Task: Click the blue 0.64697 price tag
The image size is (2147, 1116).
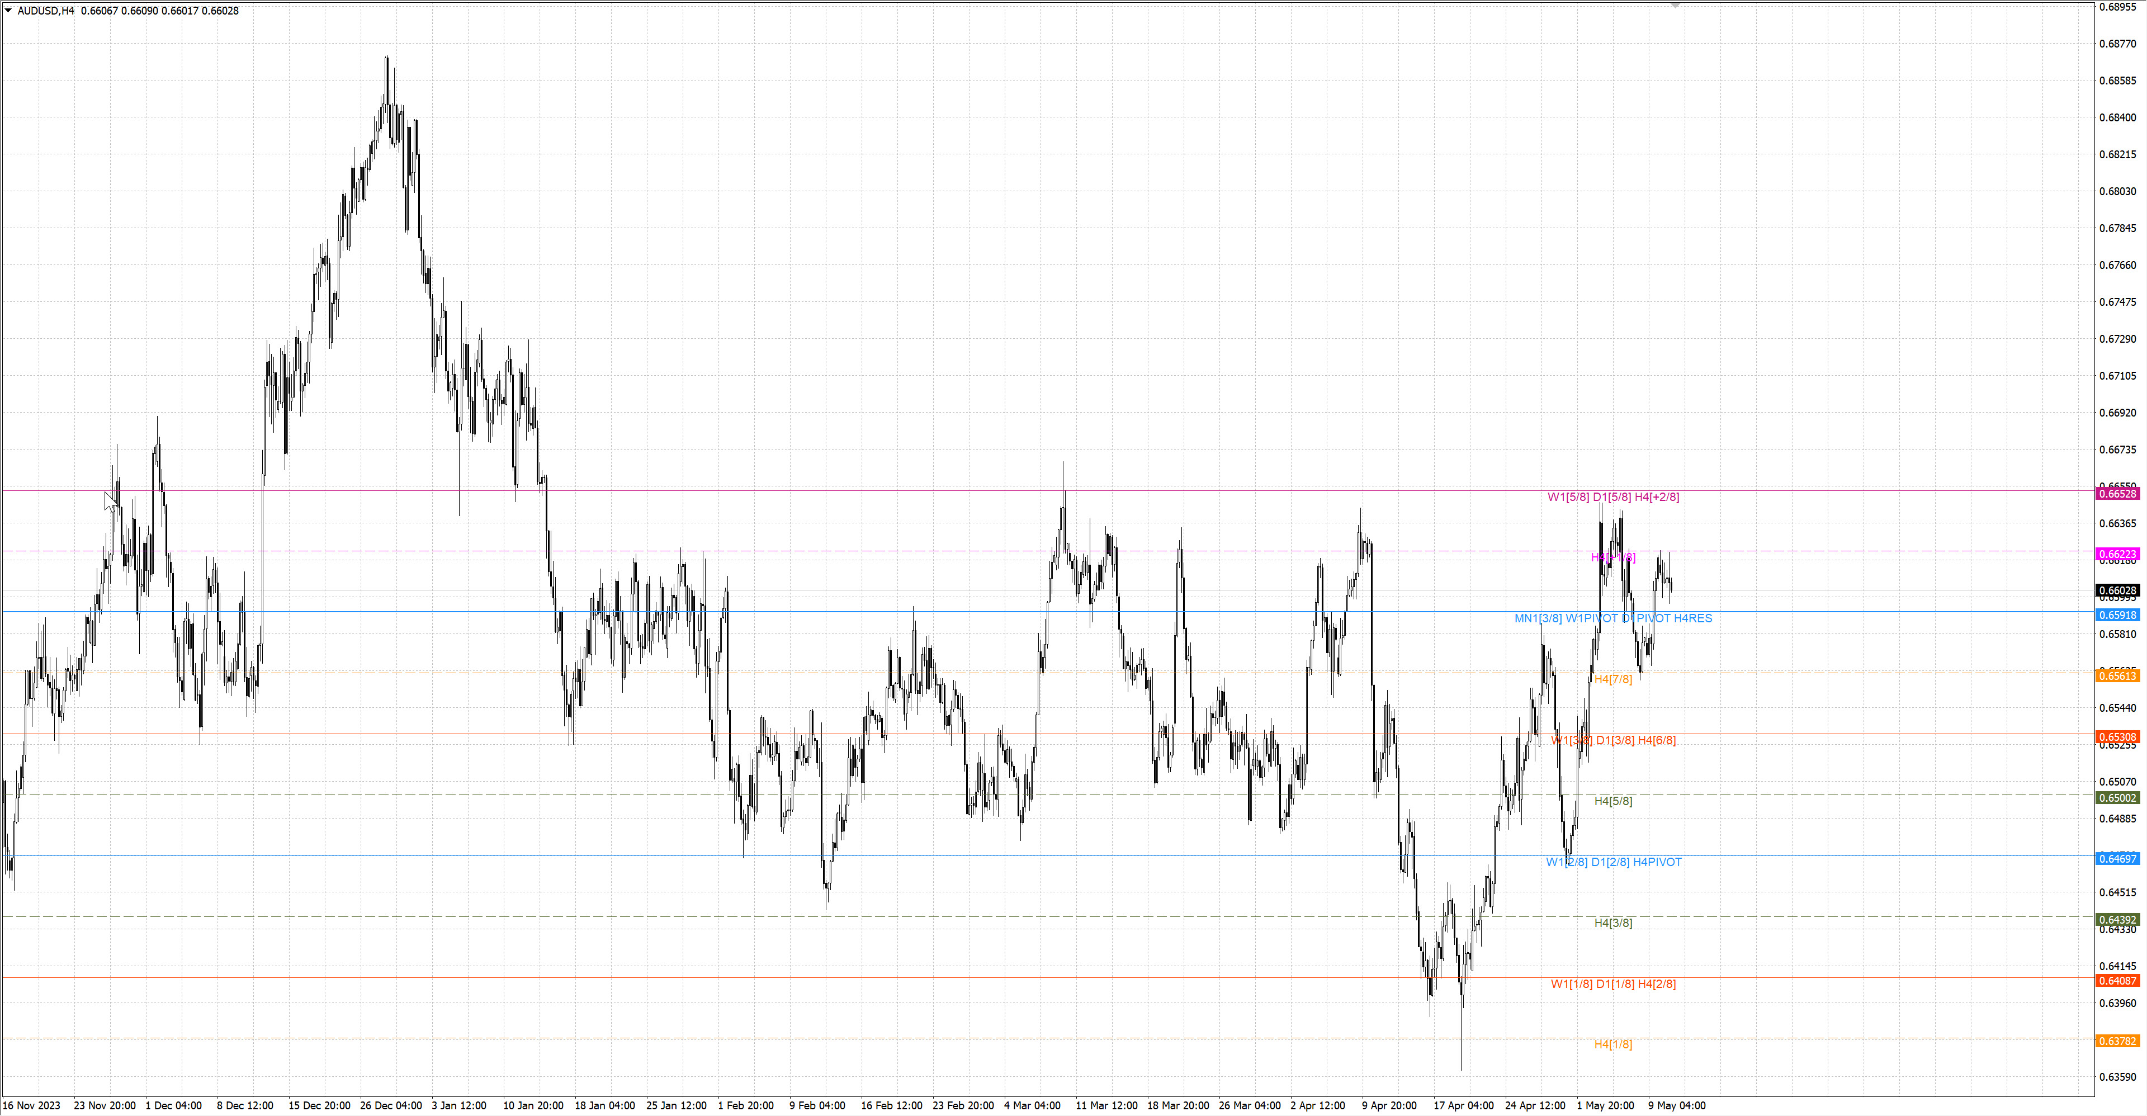Action: (2117, 858)
